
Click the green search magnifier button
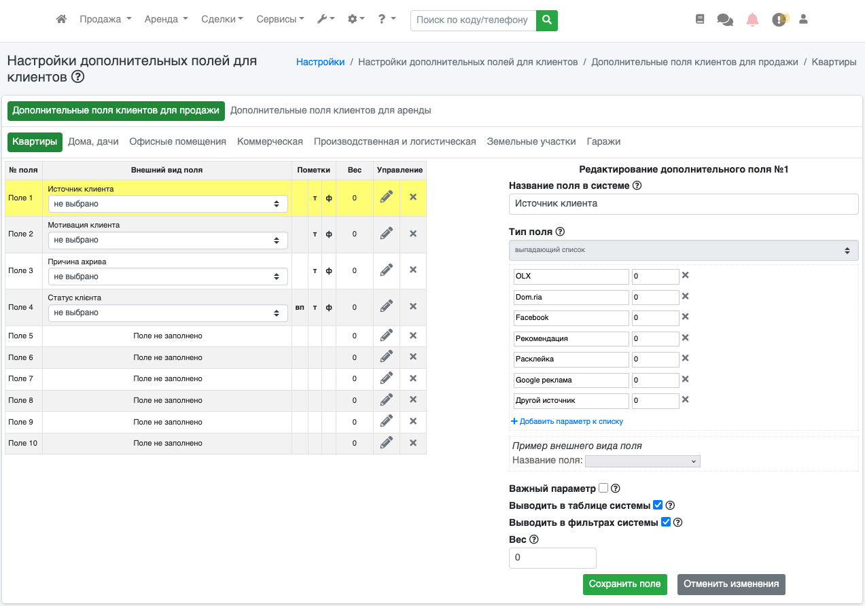click(x=546, y=20)
